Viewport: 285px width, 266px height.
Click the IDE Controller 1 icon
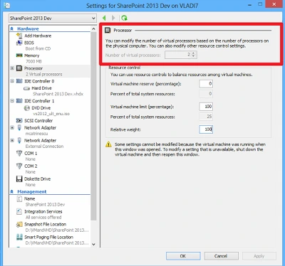coord(19,101)
